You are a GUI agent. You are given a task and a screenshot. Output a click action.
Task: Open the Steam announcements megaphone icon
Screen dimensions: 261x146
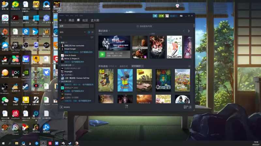pos(155,16)
